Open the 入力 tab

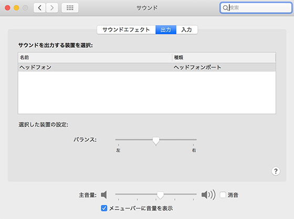(187, 29)
